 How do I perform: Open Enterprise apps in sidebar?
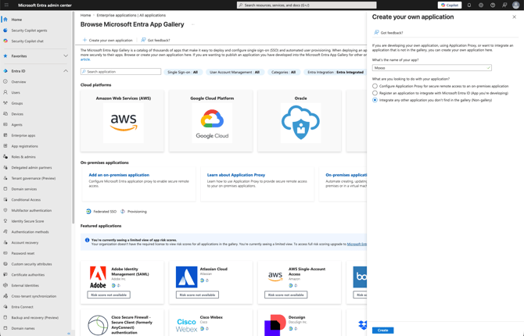tap(23, 135)
